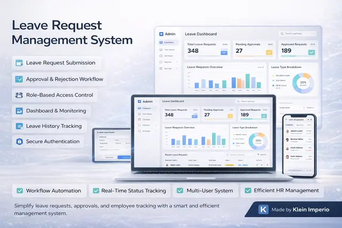Switch to the middle tab on the phone screen
The width and height of the screenshot is (342, 228).
pyautogui.click(x=300, y=125)
